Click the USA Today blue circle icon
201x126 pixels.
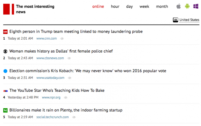click(5, 71)
